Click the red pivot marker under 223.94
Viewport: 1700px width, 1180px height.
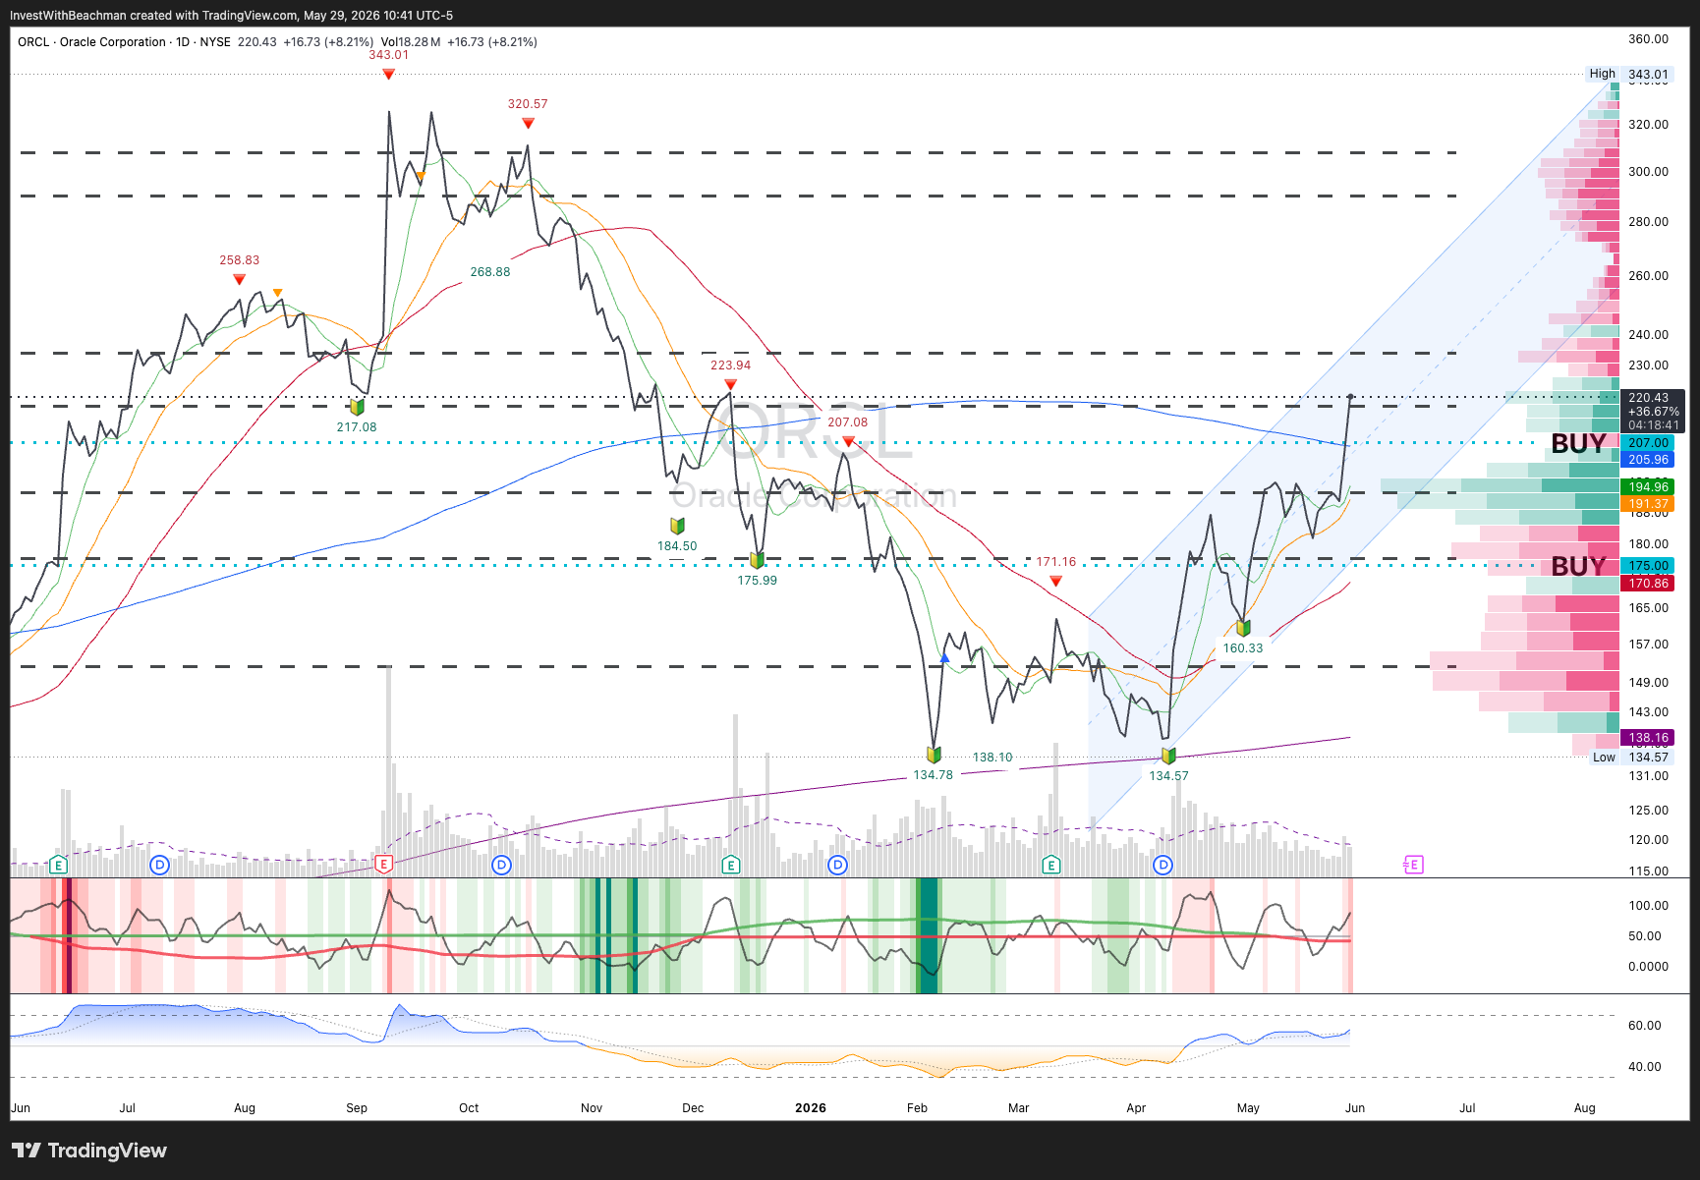point(730,384)
